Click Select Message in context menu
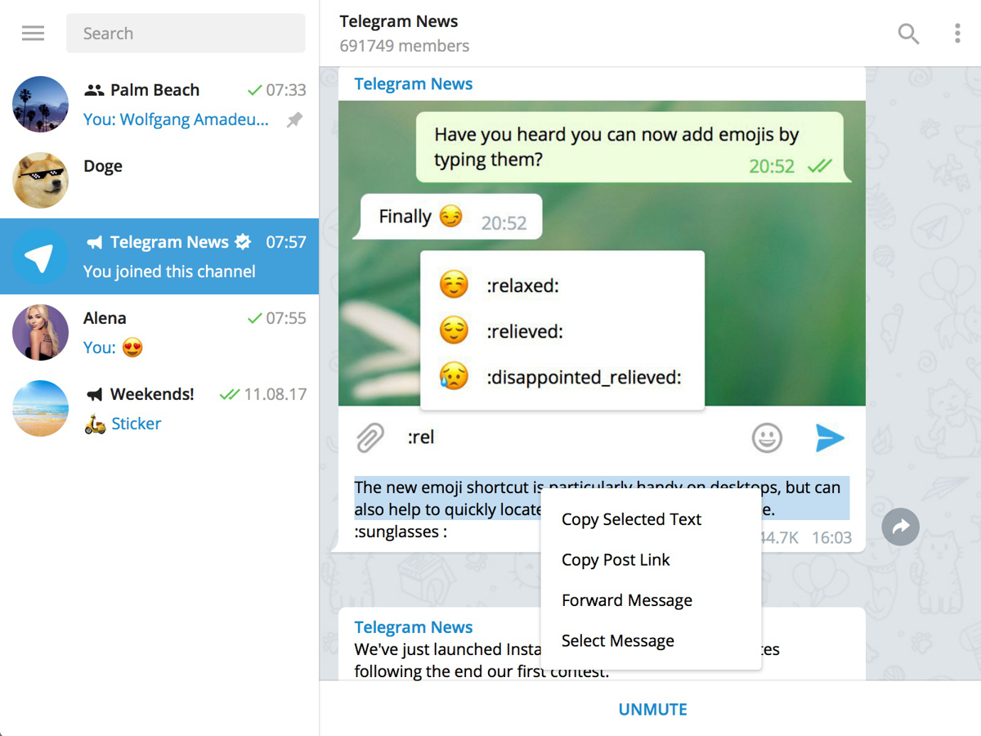 point(617,641)
